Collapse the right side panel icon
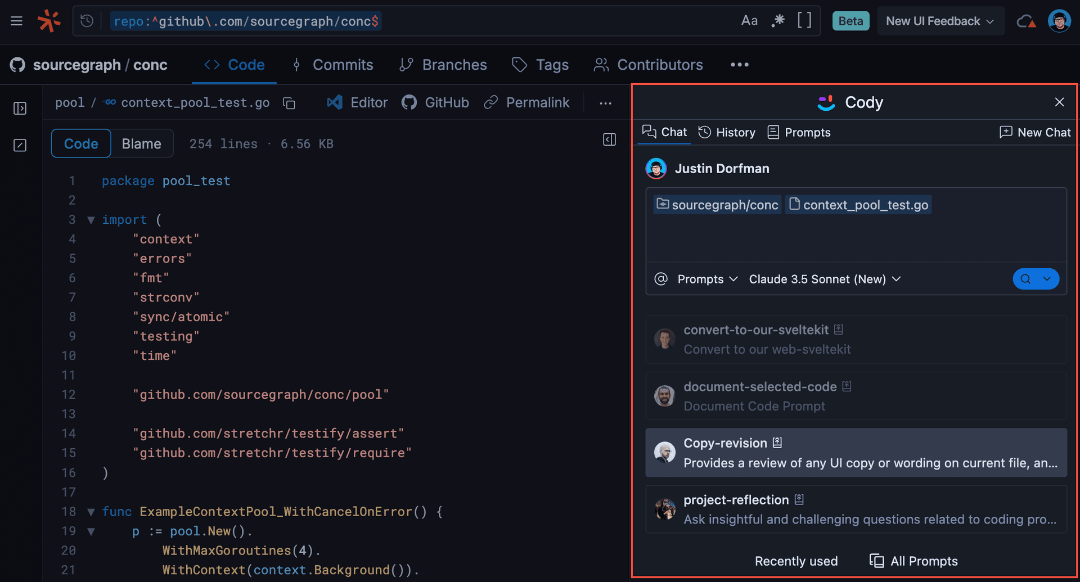 [609, 139]
